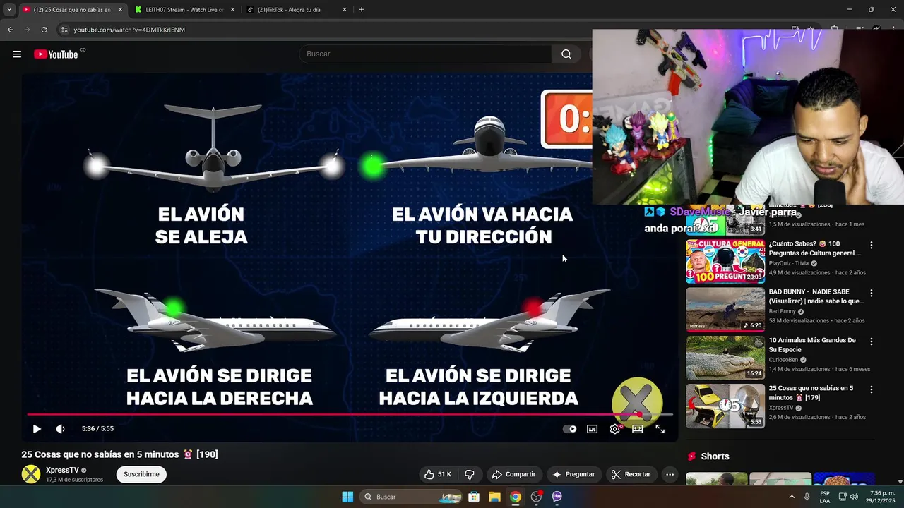
Task: Open the Windows Start menu
Action: click(347, 497)
